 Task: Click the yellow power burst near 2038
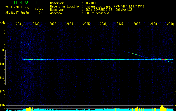137,109
